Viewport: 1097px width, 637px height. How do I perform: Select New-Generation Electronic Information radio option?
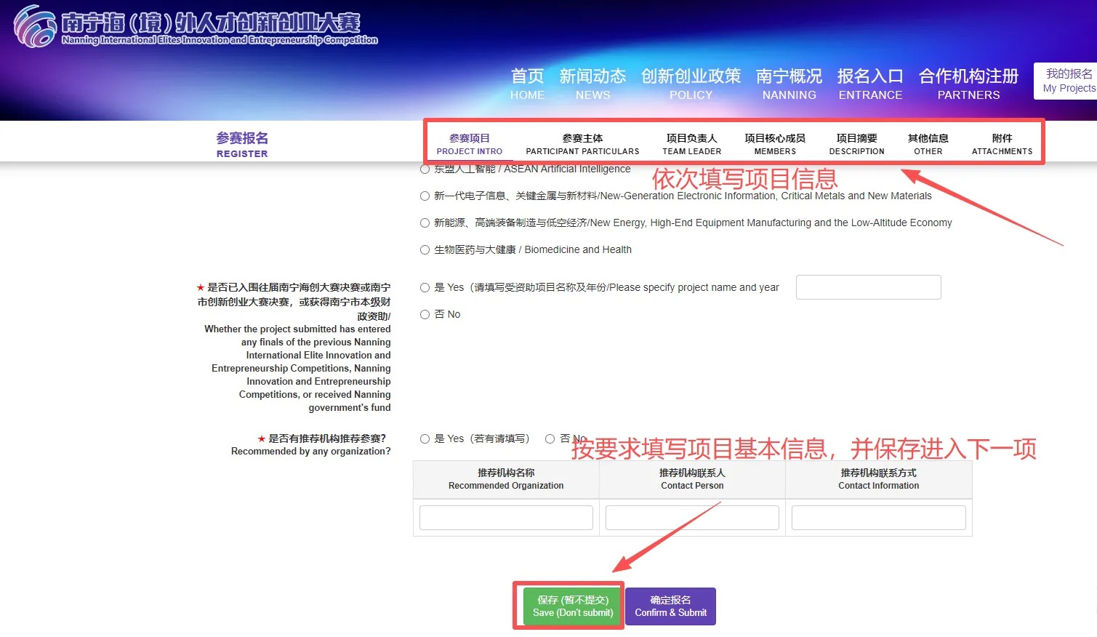coord(425,196)
